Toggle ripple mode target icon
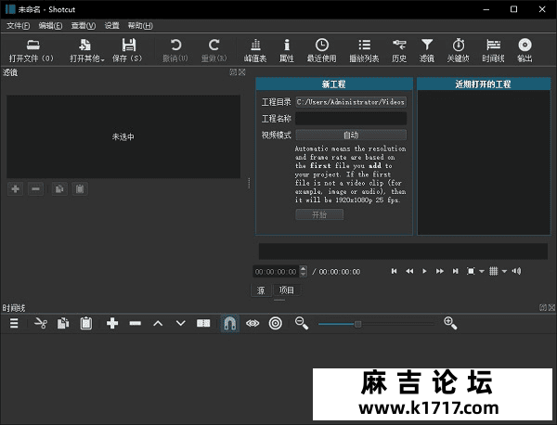This screenshot has height=425, width=557. point(276,324)
